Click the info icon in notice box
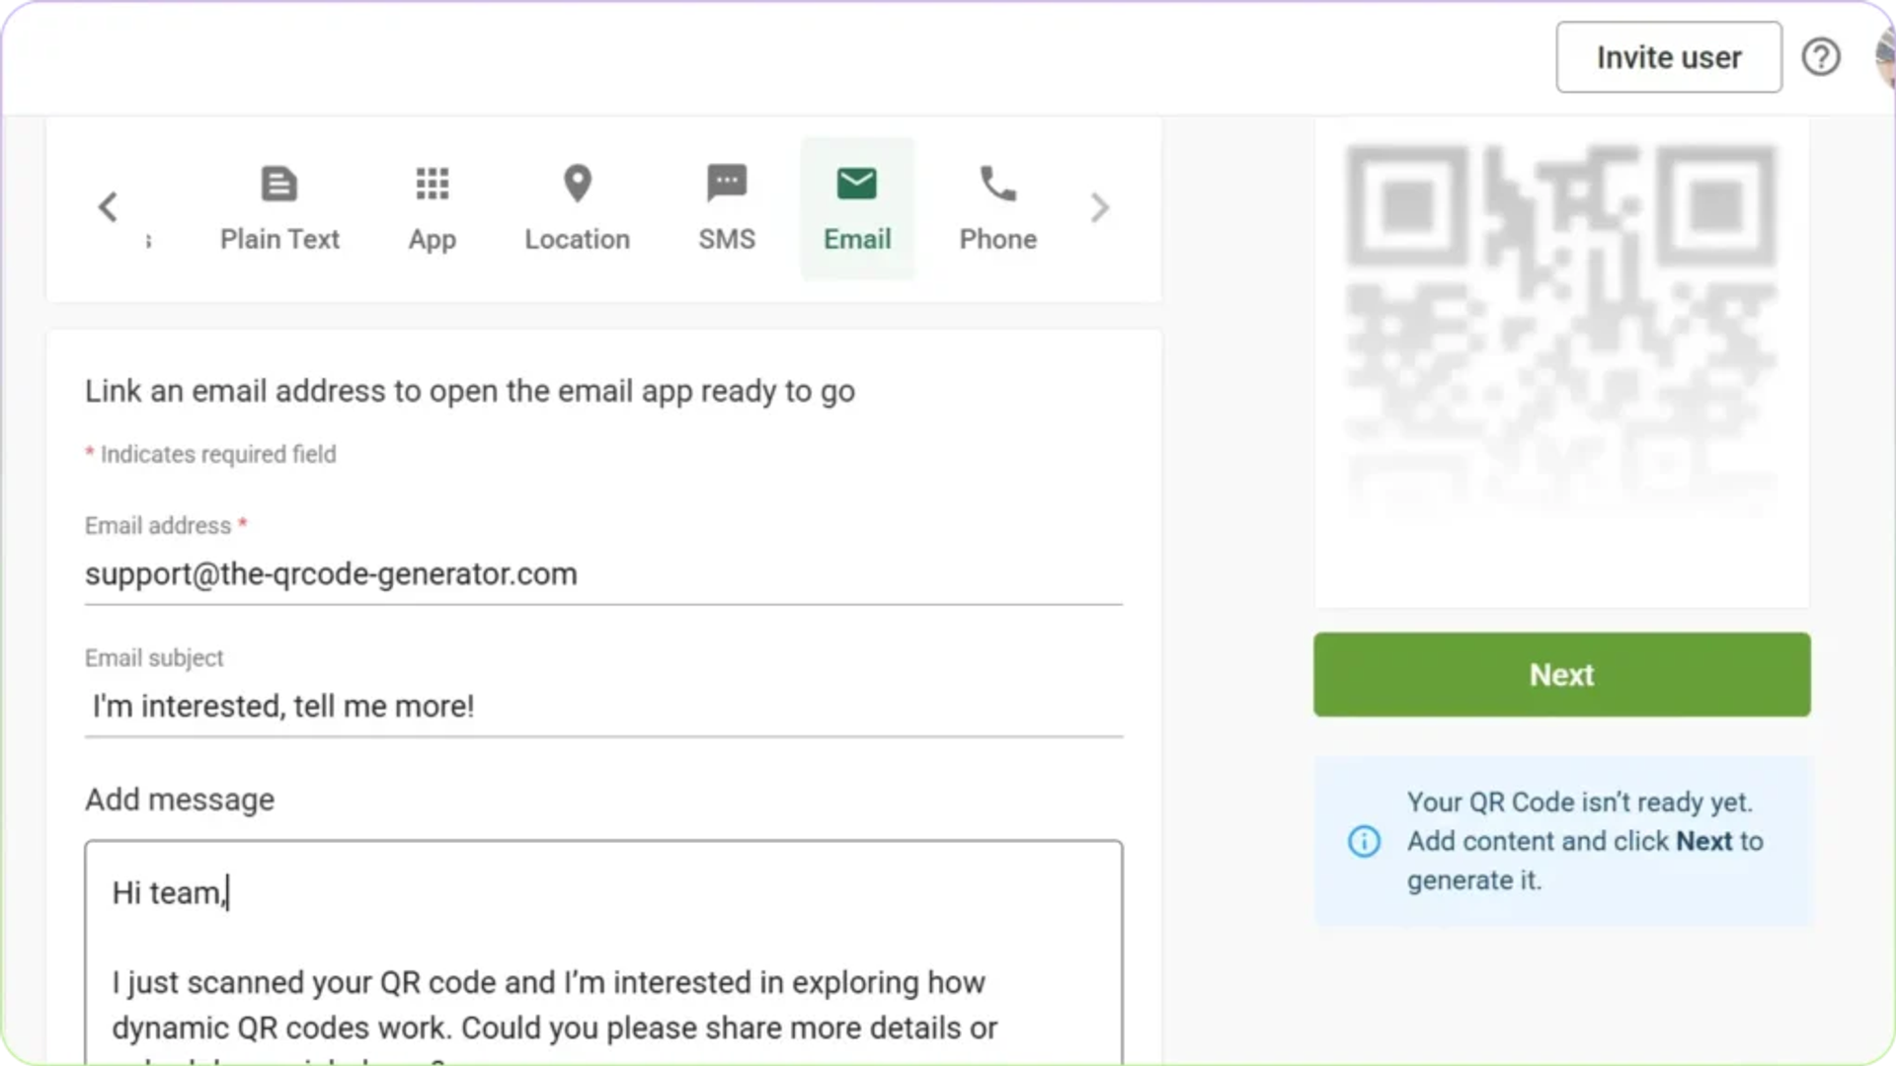Viewport: 1896px width, 1066px height. (x=1364, y=841)
